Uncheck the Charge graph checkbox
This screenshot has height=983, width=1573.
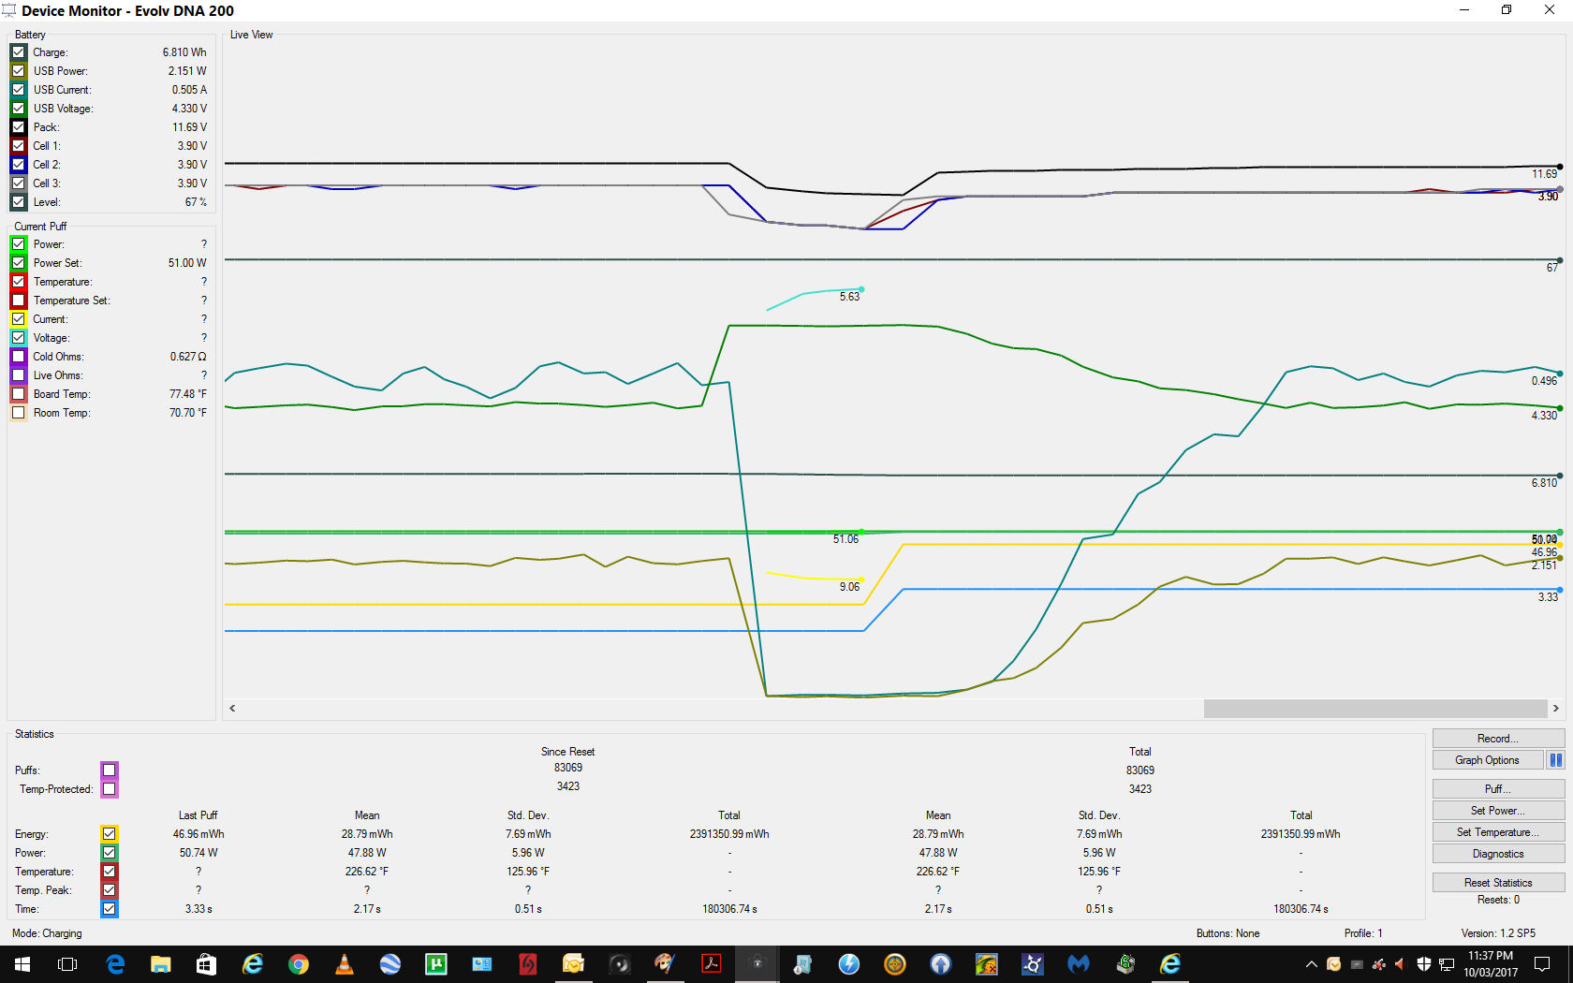click(x=19, y=52)
